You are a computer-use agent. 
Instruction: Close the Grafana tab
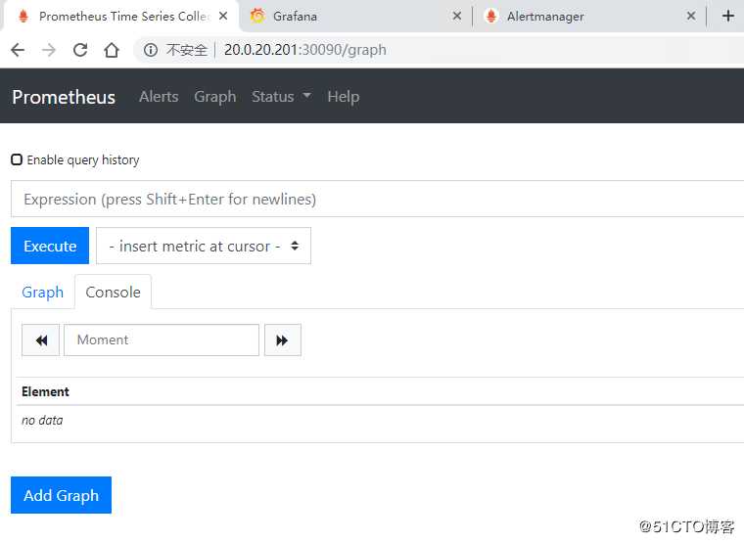pyautogui.click(x=457, y=16)
